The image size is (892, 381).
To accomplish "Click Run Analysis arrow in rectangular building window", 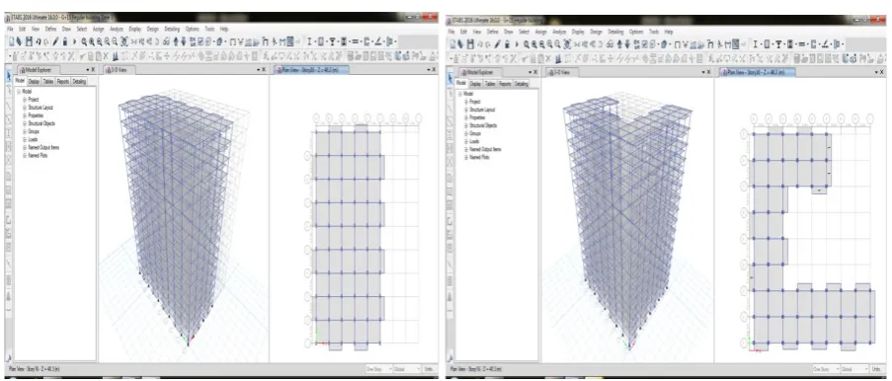I will [x=74, y=41].
